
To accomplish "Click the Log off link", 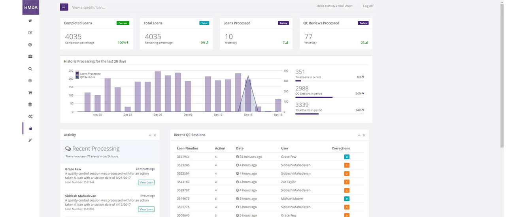I will click(x=368, y=6).
